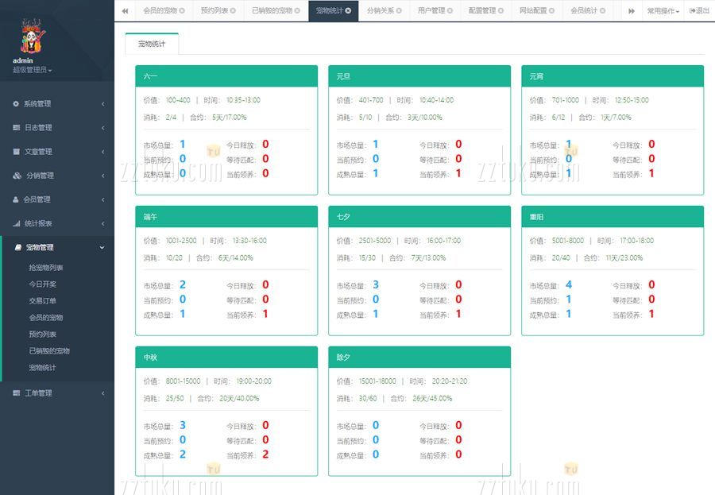Close the 会员的宠物 tab
Image resolution: width=715 pixels, height=495 pixels.
pyautogui.click(x=182, y=11)
